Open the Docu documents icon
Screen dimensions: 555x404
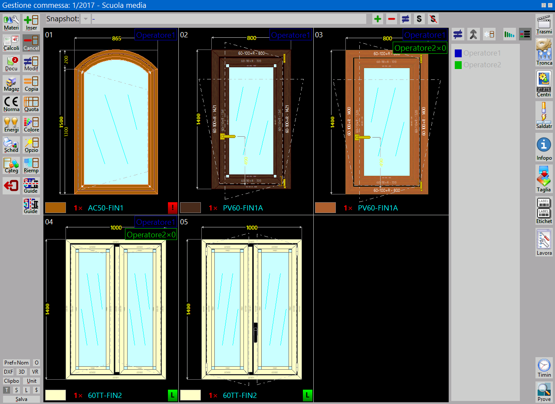(x=11, y=63)
